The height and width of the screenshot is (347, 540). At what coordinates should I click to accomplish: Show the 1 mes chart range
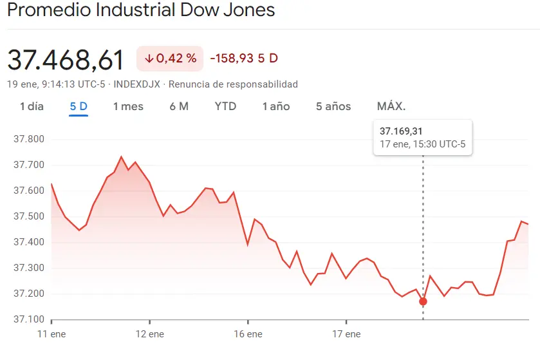[128, 106]
